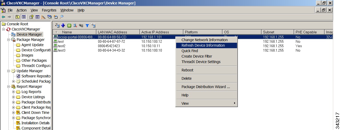Choose Reboot from the context menu

[207, 70]
